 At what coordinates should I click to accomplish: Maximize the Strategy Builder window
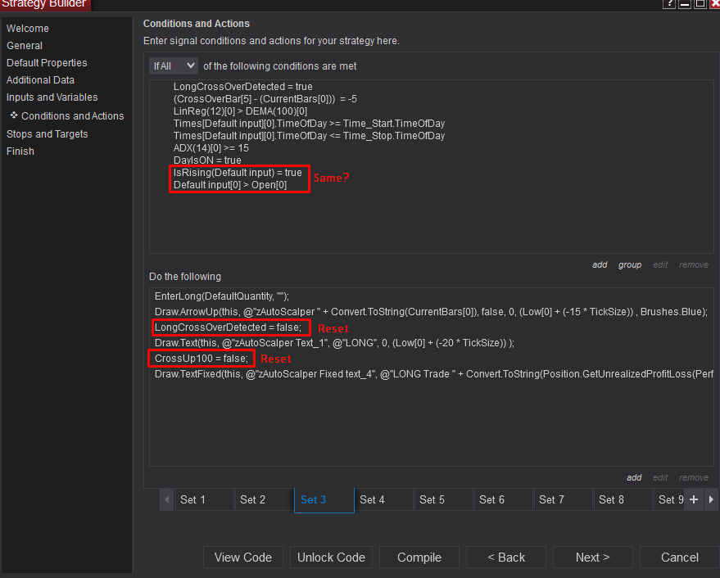(700, 4)
